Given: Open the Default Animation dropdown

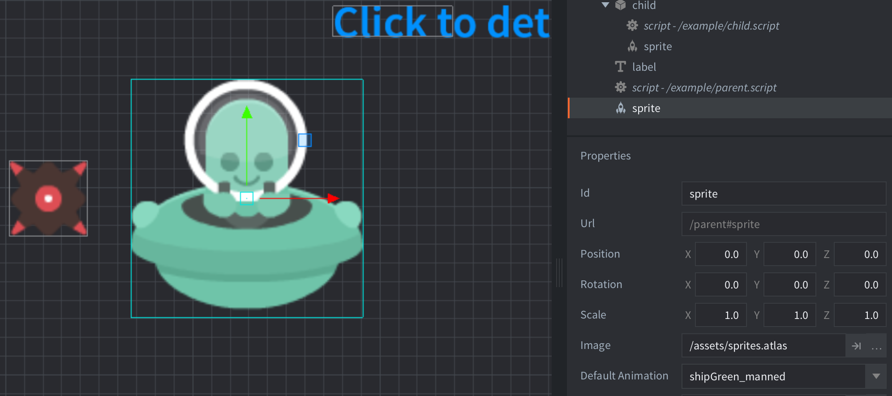Looking at the screenshot, I should click(x=876, y=376).
